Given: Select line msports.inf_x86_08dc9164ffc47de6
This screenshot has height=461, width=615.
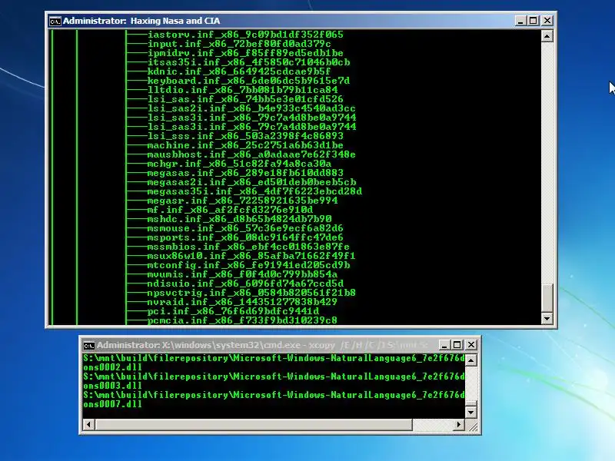Looking at the screenshot, I should point(245,237).
